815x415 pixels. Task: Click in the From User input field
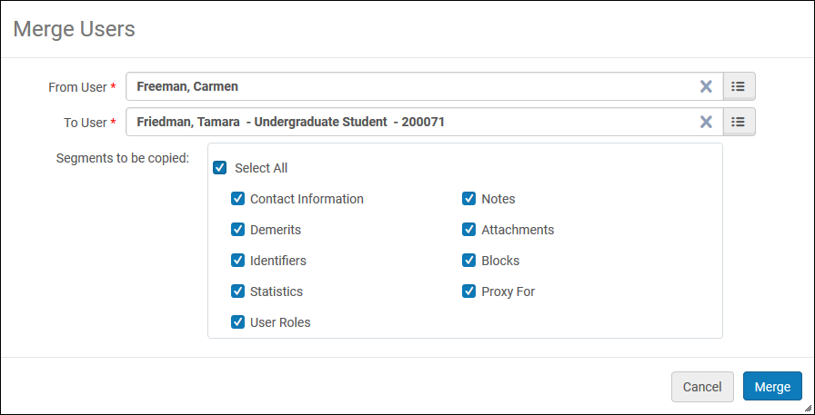pos(409,86)
